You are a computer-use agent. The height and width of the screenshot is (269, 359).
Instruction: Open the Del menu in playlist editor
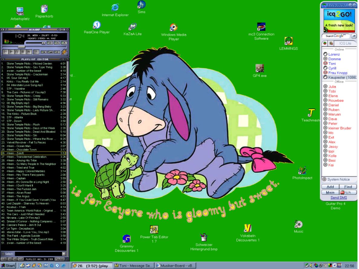(x=9, y=259)
